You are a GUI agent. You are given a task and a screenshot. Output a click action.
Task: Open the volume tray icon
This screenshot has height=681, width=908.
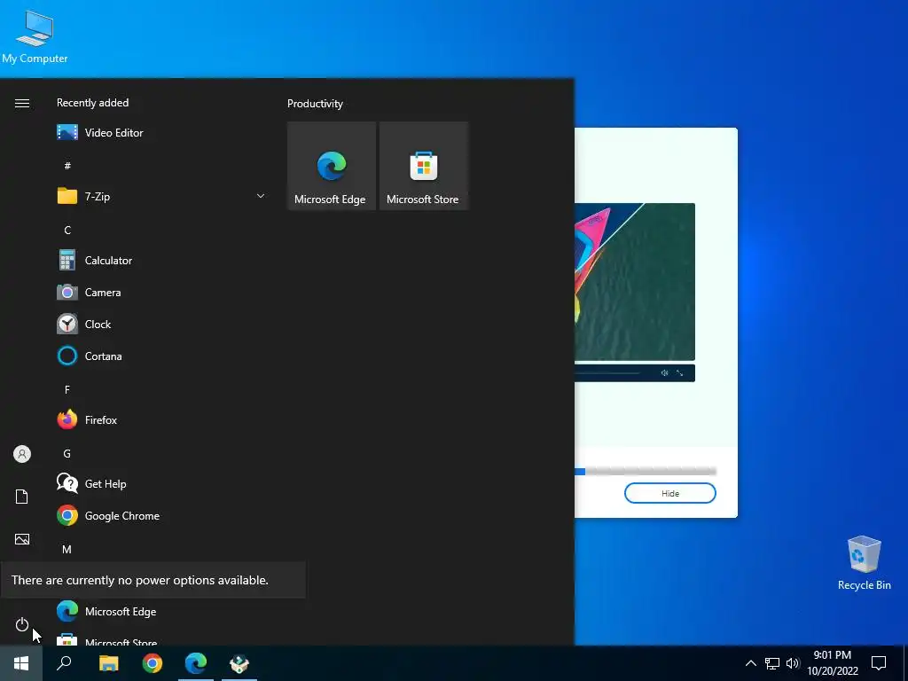[792, 663]
